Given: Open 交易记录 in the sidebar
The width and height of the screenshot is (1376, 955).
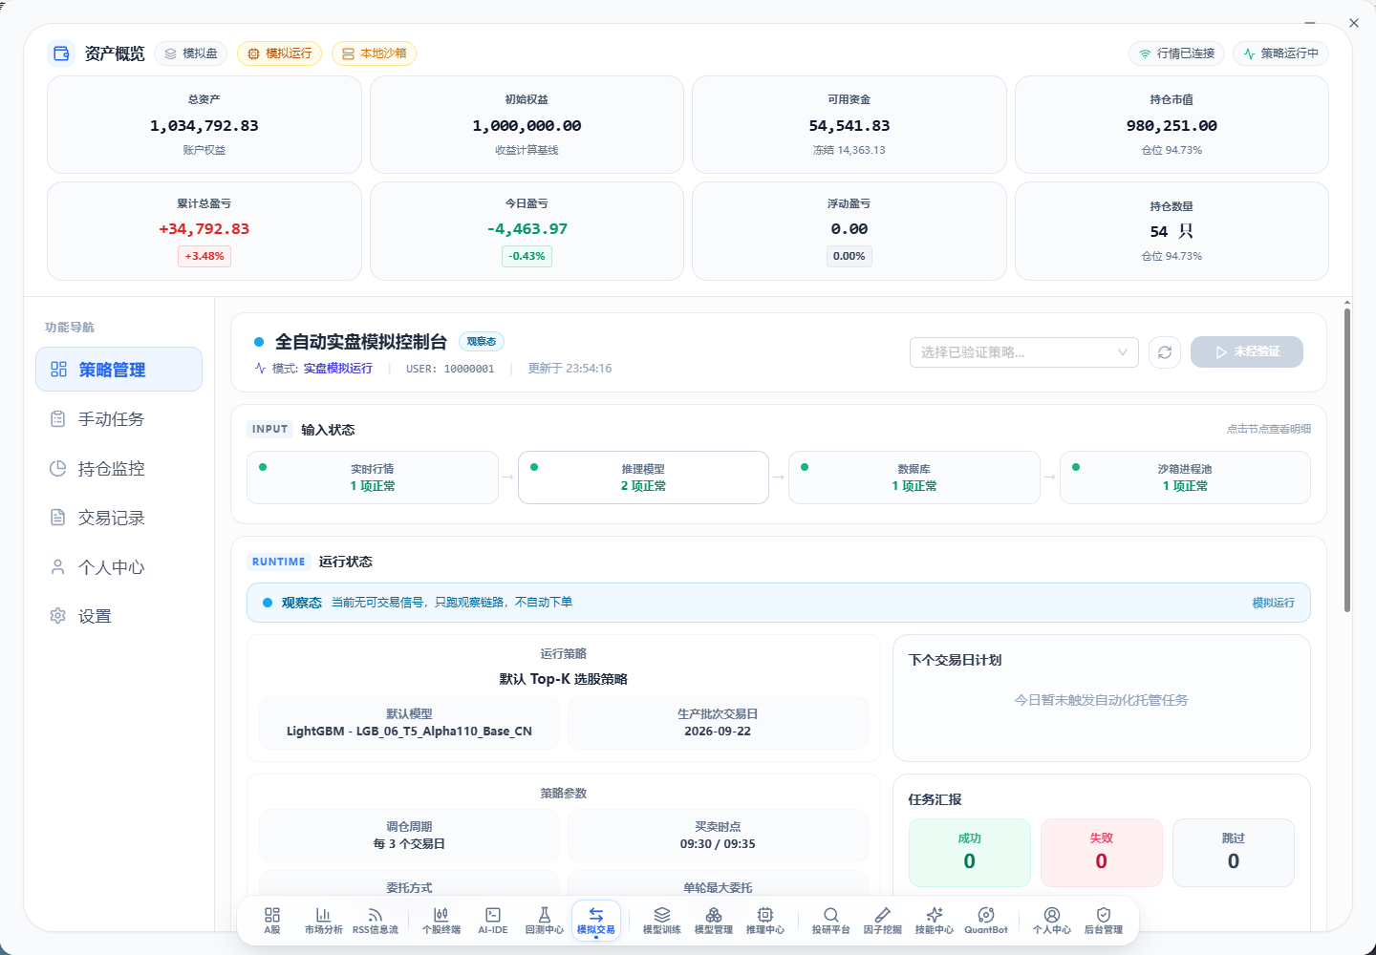Looking at the screenshot, I should [x=118, y=518].
